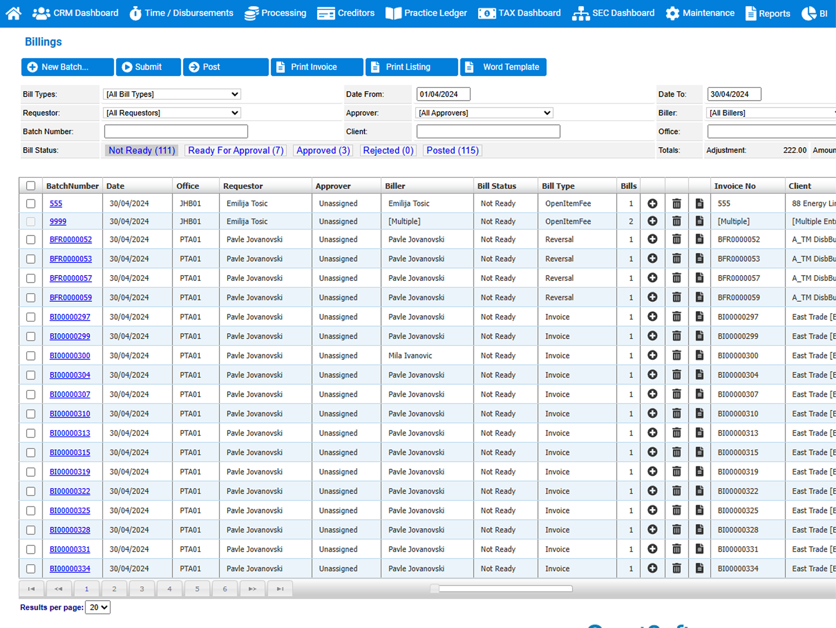Check the box for BI00000297
Image resolution: width=836 pixels, height=628 pixels.
(x=31, y=317)
